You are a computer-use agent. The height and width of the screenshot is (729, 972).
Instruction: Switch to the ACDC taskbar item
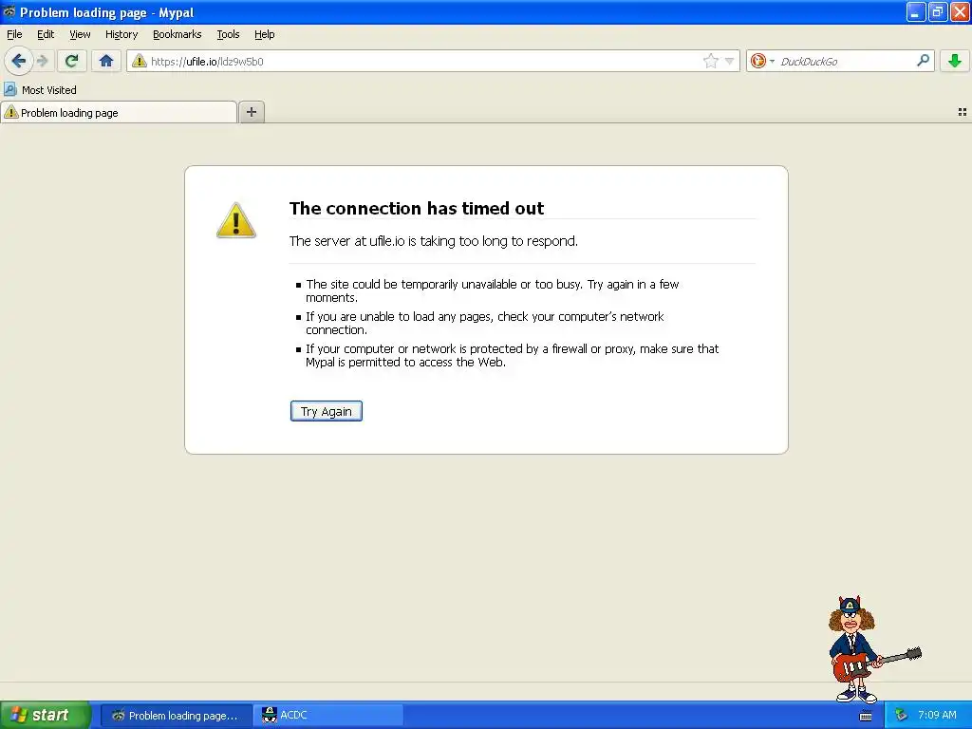(328, 716)
